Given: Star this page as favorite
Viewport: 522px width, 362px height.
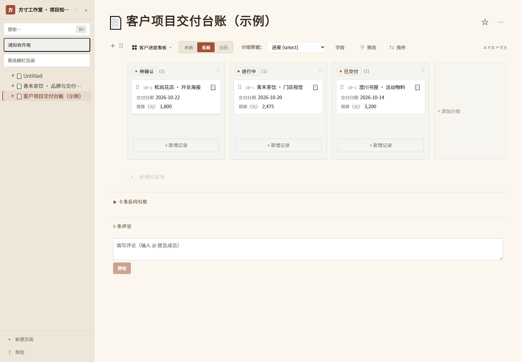Looking at the screenshot, I should pyautogui.click(x=485, y=22).
